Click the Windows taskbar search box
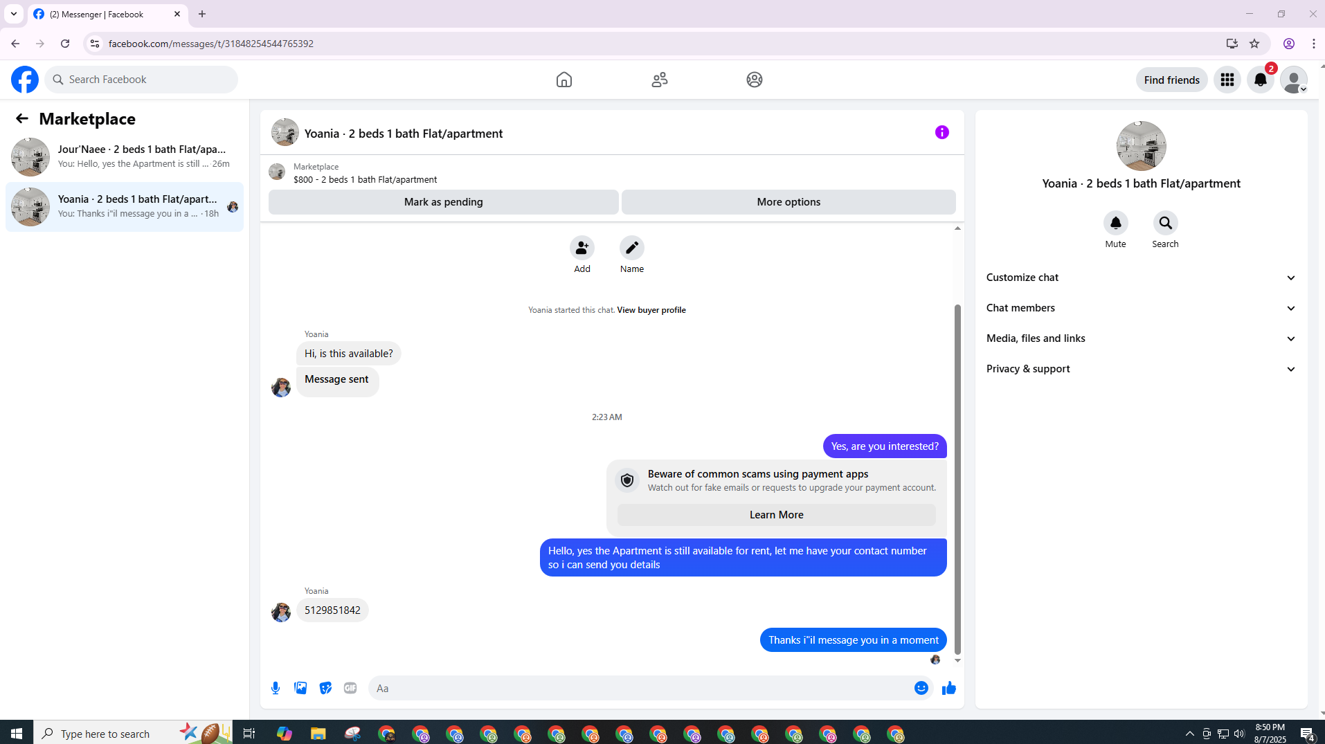The height and width of the screenshot is (744, 1325). pyautogui.click(x=133, y=733)
